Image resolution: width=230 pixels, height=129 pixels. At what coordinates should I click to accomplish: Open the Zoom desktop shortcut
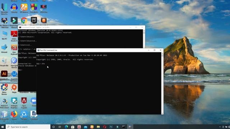point(34,101)
